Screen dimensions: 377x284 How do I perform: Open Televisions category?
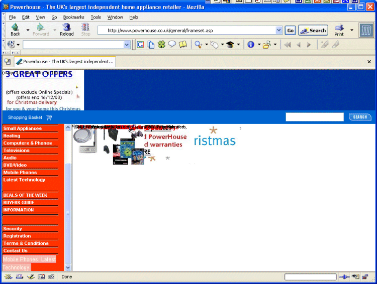click(17, 151)
